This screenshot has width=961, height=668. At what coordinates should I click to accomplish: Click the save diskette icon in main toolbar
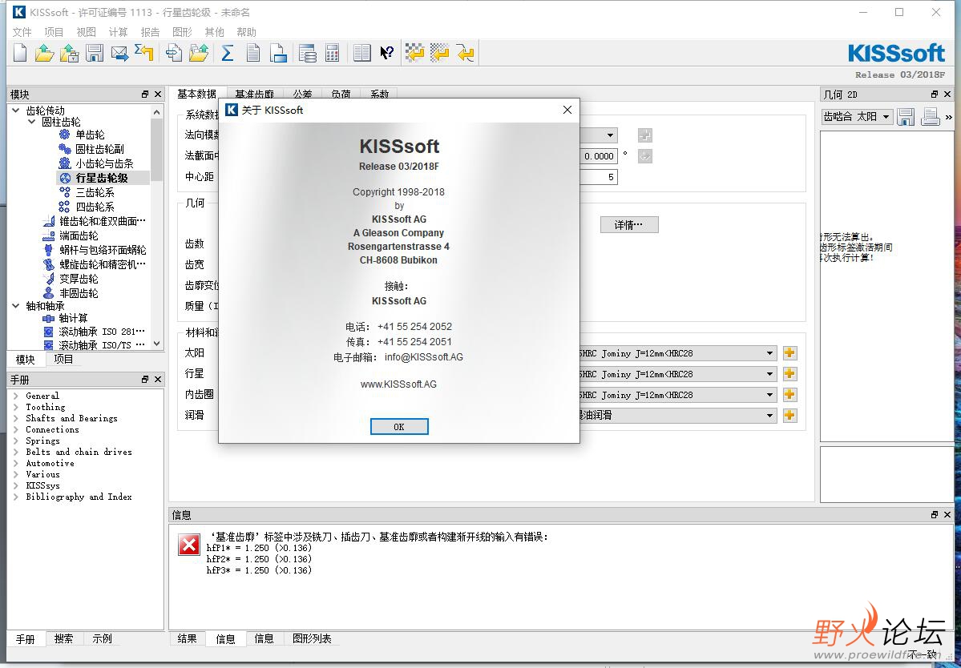tap(95, 54)
